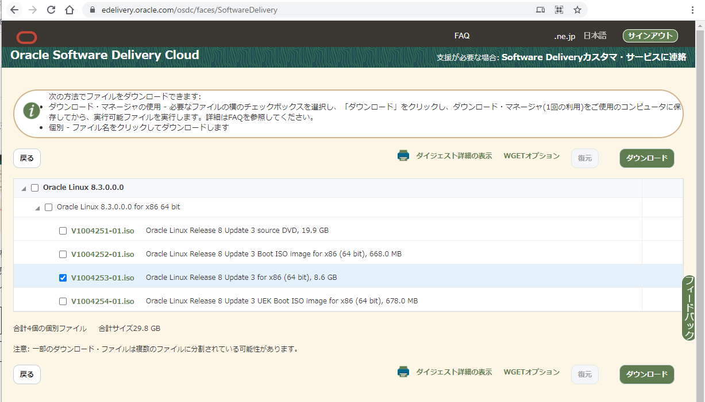This screenshot has width=705, height=402.
Task: Open the top WGETオプション link
Action: (x=531, y=156)
